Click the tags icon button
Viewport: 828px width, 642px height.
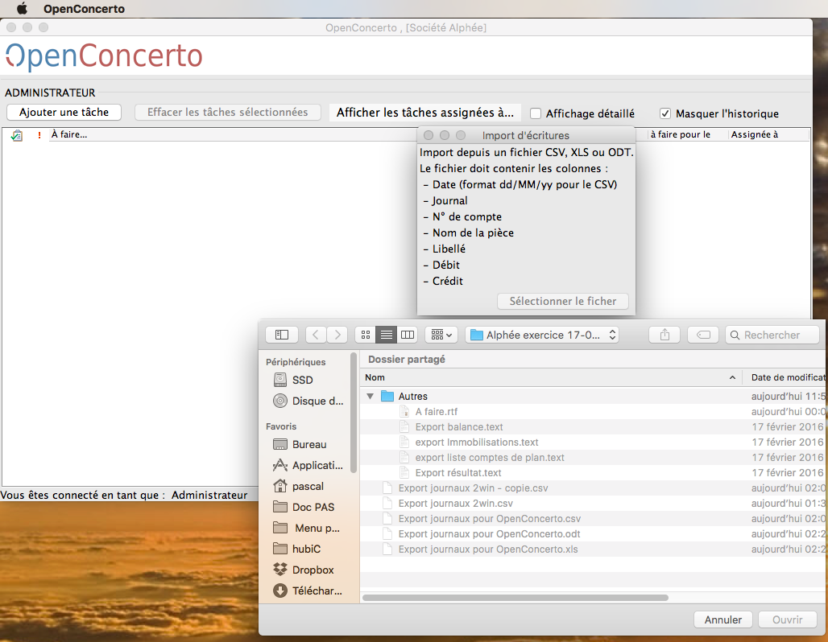click(703, 335)
